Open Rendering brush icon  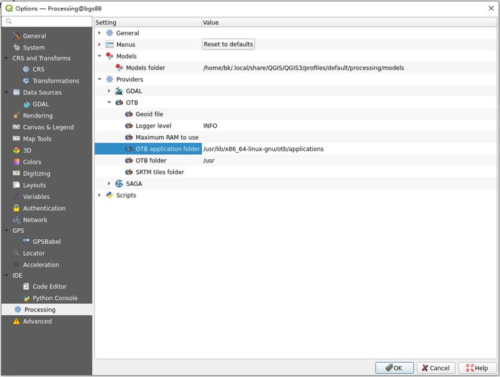click(x=16, y=116)
